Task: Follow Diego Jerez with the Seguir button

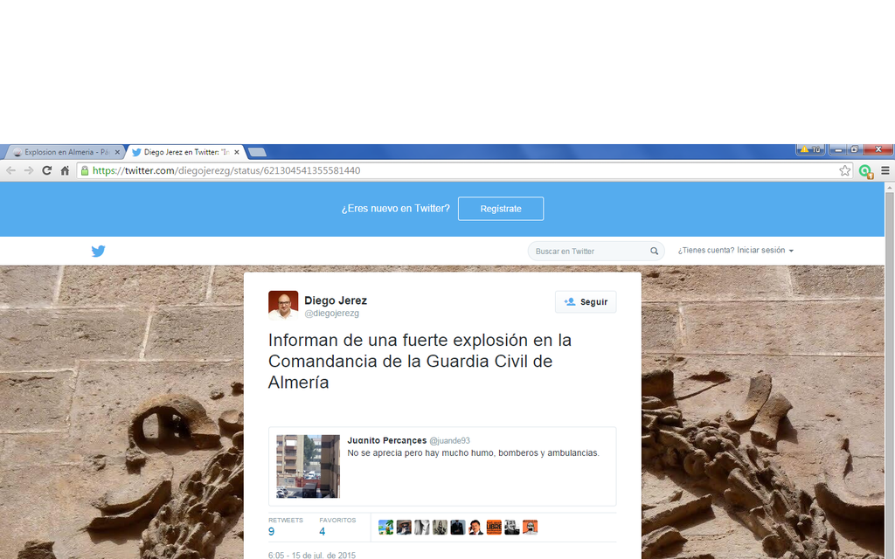Action: pyautogui.click(x=586, y=301)
